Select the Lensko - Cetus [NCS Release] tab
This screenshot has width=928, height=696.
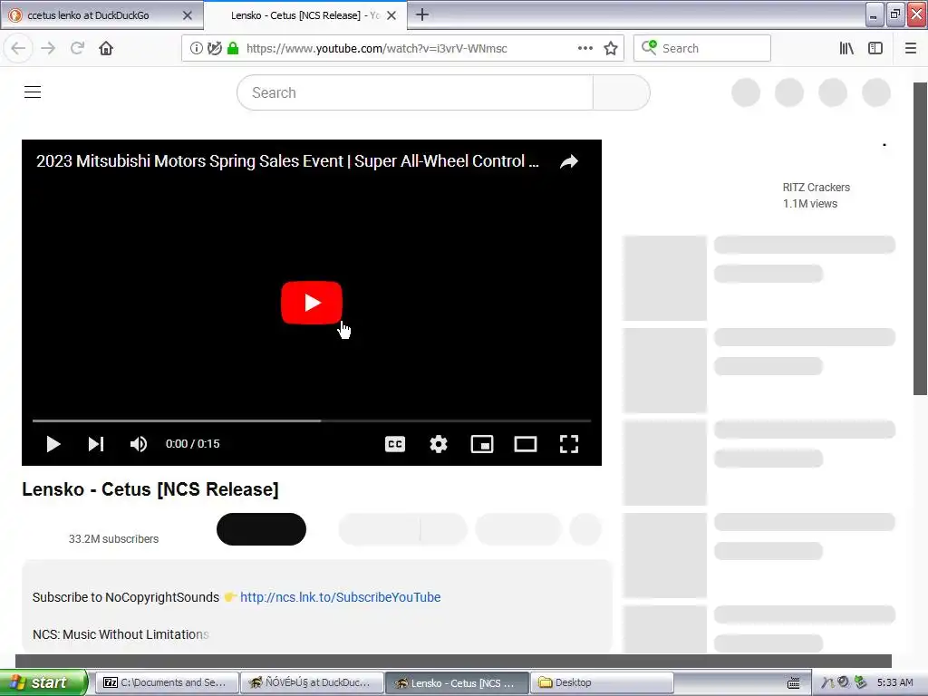click(x=305, y=15)
